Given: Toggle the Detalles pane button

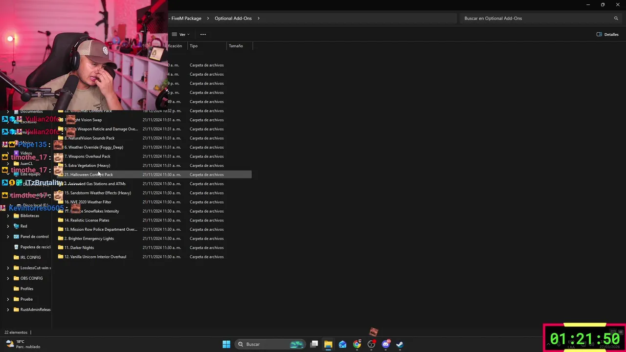Looking at the screenshot, I should [x=608, y=34].
